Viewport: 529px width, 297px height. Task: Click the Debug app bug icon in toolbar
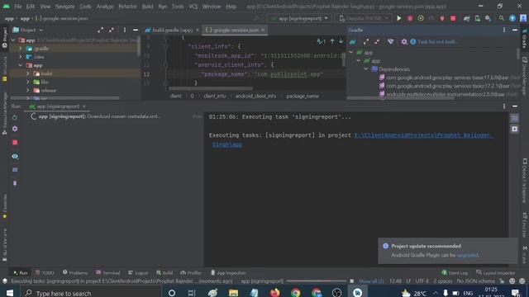point(410,18)
